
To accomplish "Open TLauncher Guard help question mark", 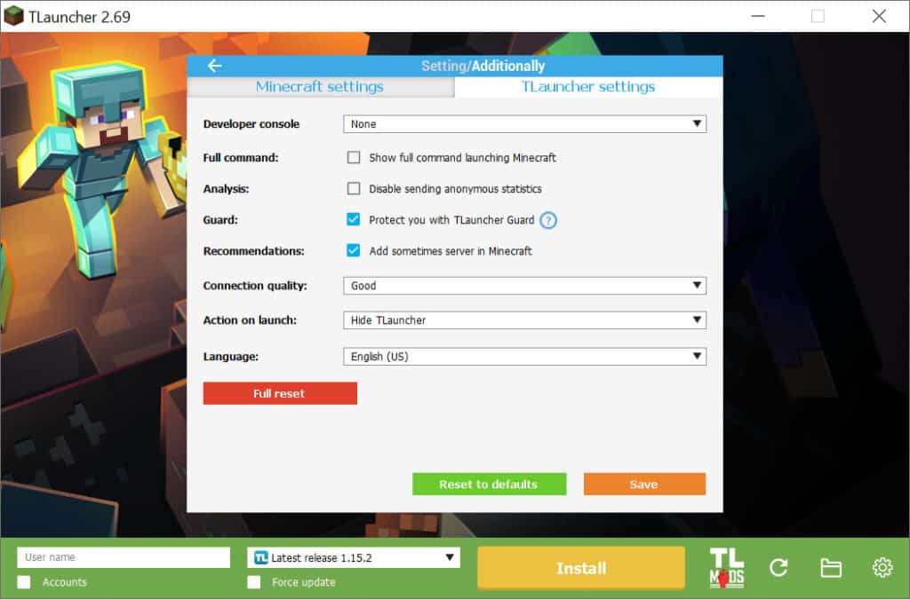I will (547, 220).
